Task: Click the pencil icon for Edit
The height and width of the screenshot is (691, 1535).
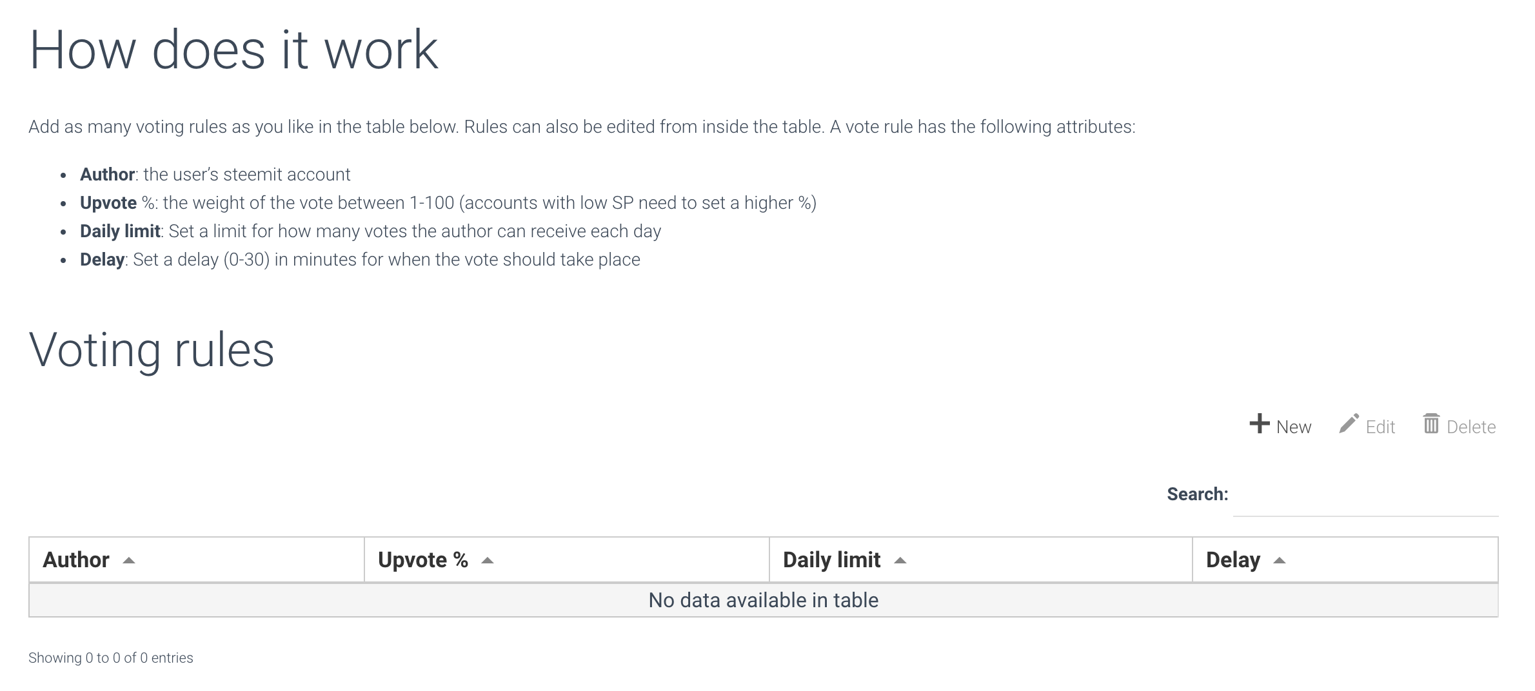Action: tap(1349, 423)
